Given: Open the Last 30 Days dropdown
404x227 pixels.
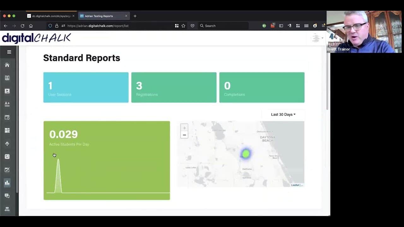Looking at the screenshot, I should click(283, 114).
